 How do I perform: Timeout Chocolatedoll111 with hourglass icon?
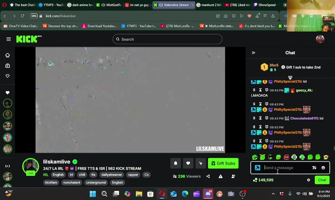(x=260, y=118)
